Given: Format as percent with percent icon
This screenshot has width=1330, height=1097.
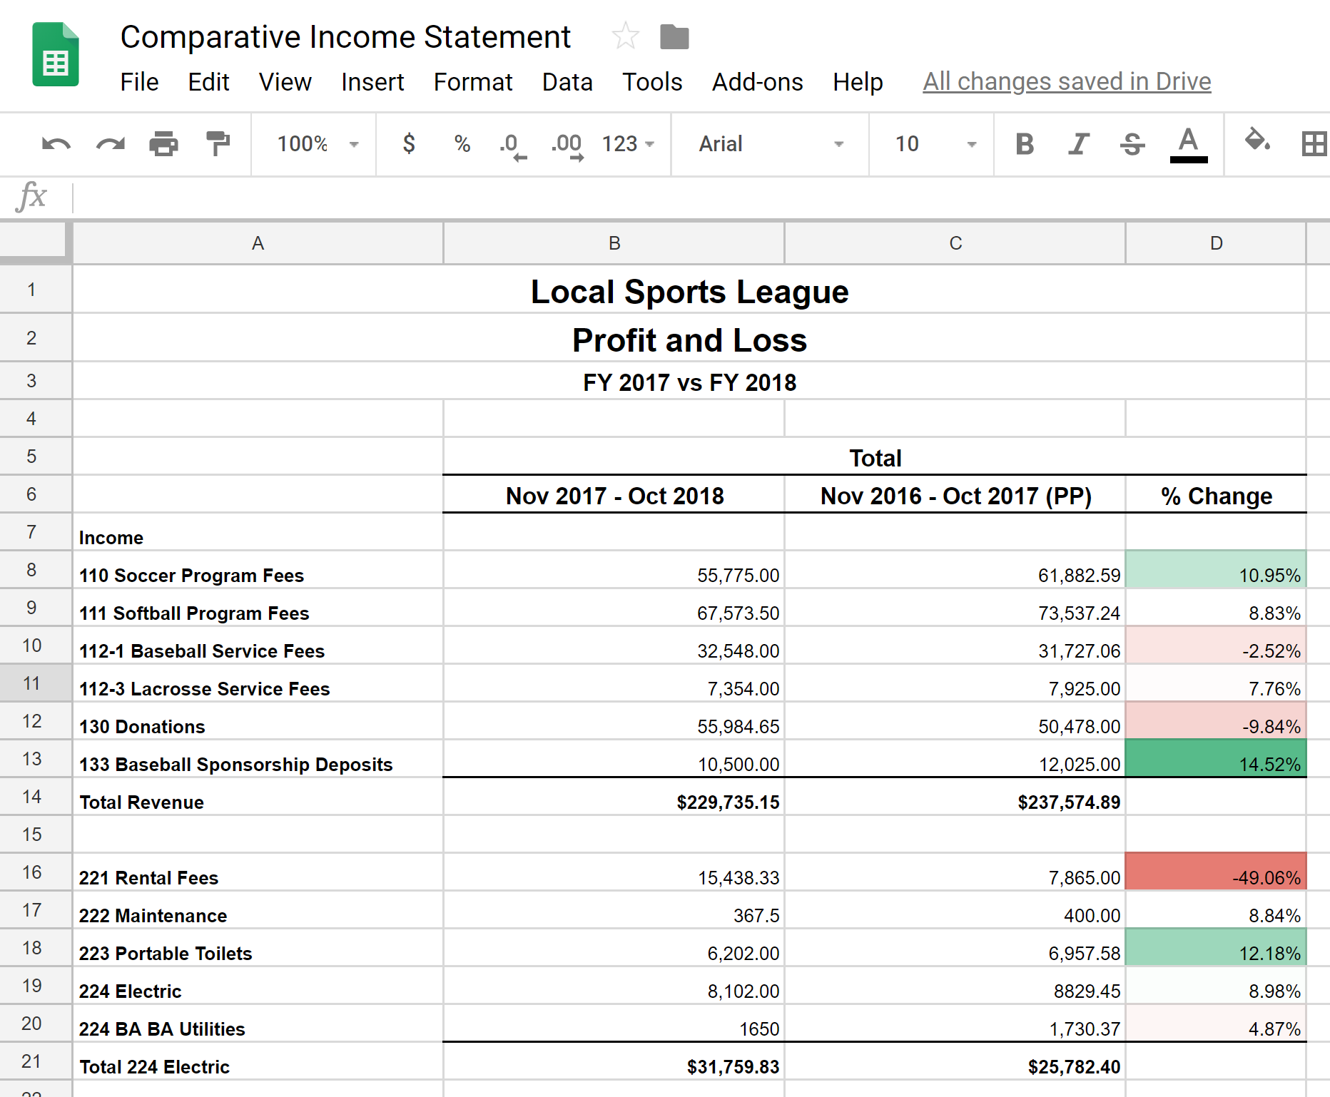Looking at the screenshot, I should (462, 144).
